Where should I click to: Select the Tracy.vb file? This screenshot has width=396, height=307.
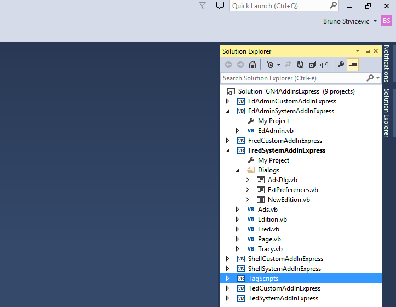click(x=270, y=249)
